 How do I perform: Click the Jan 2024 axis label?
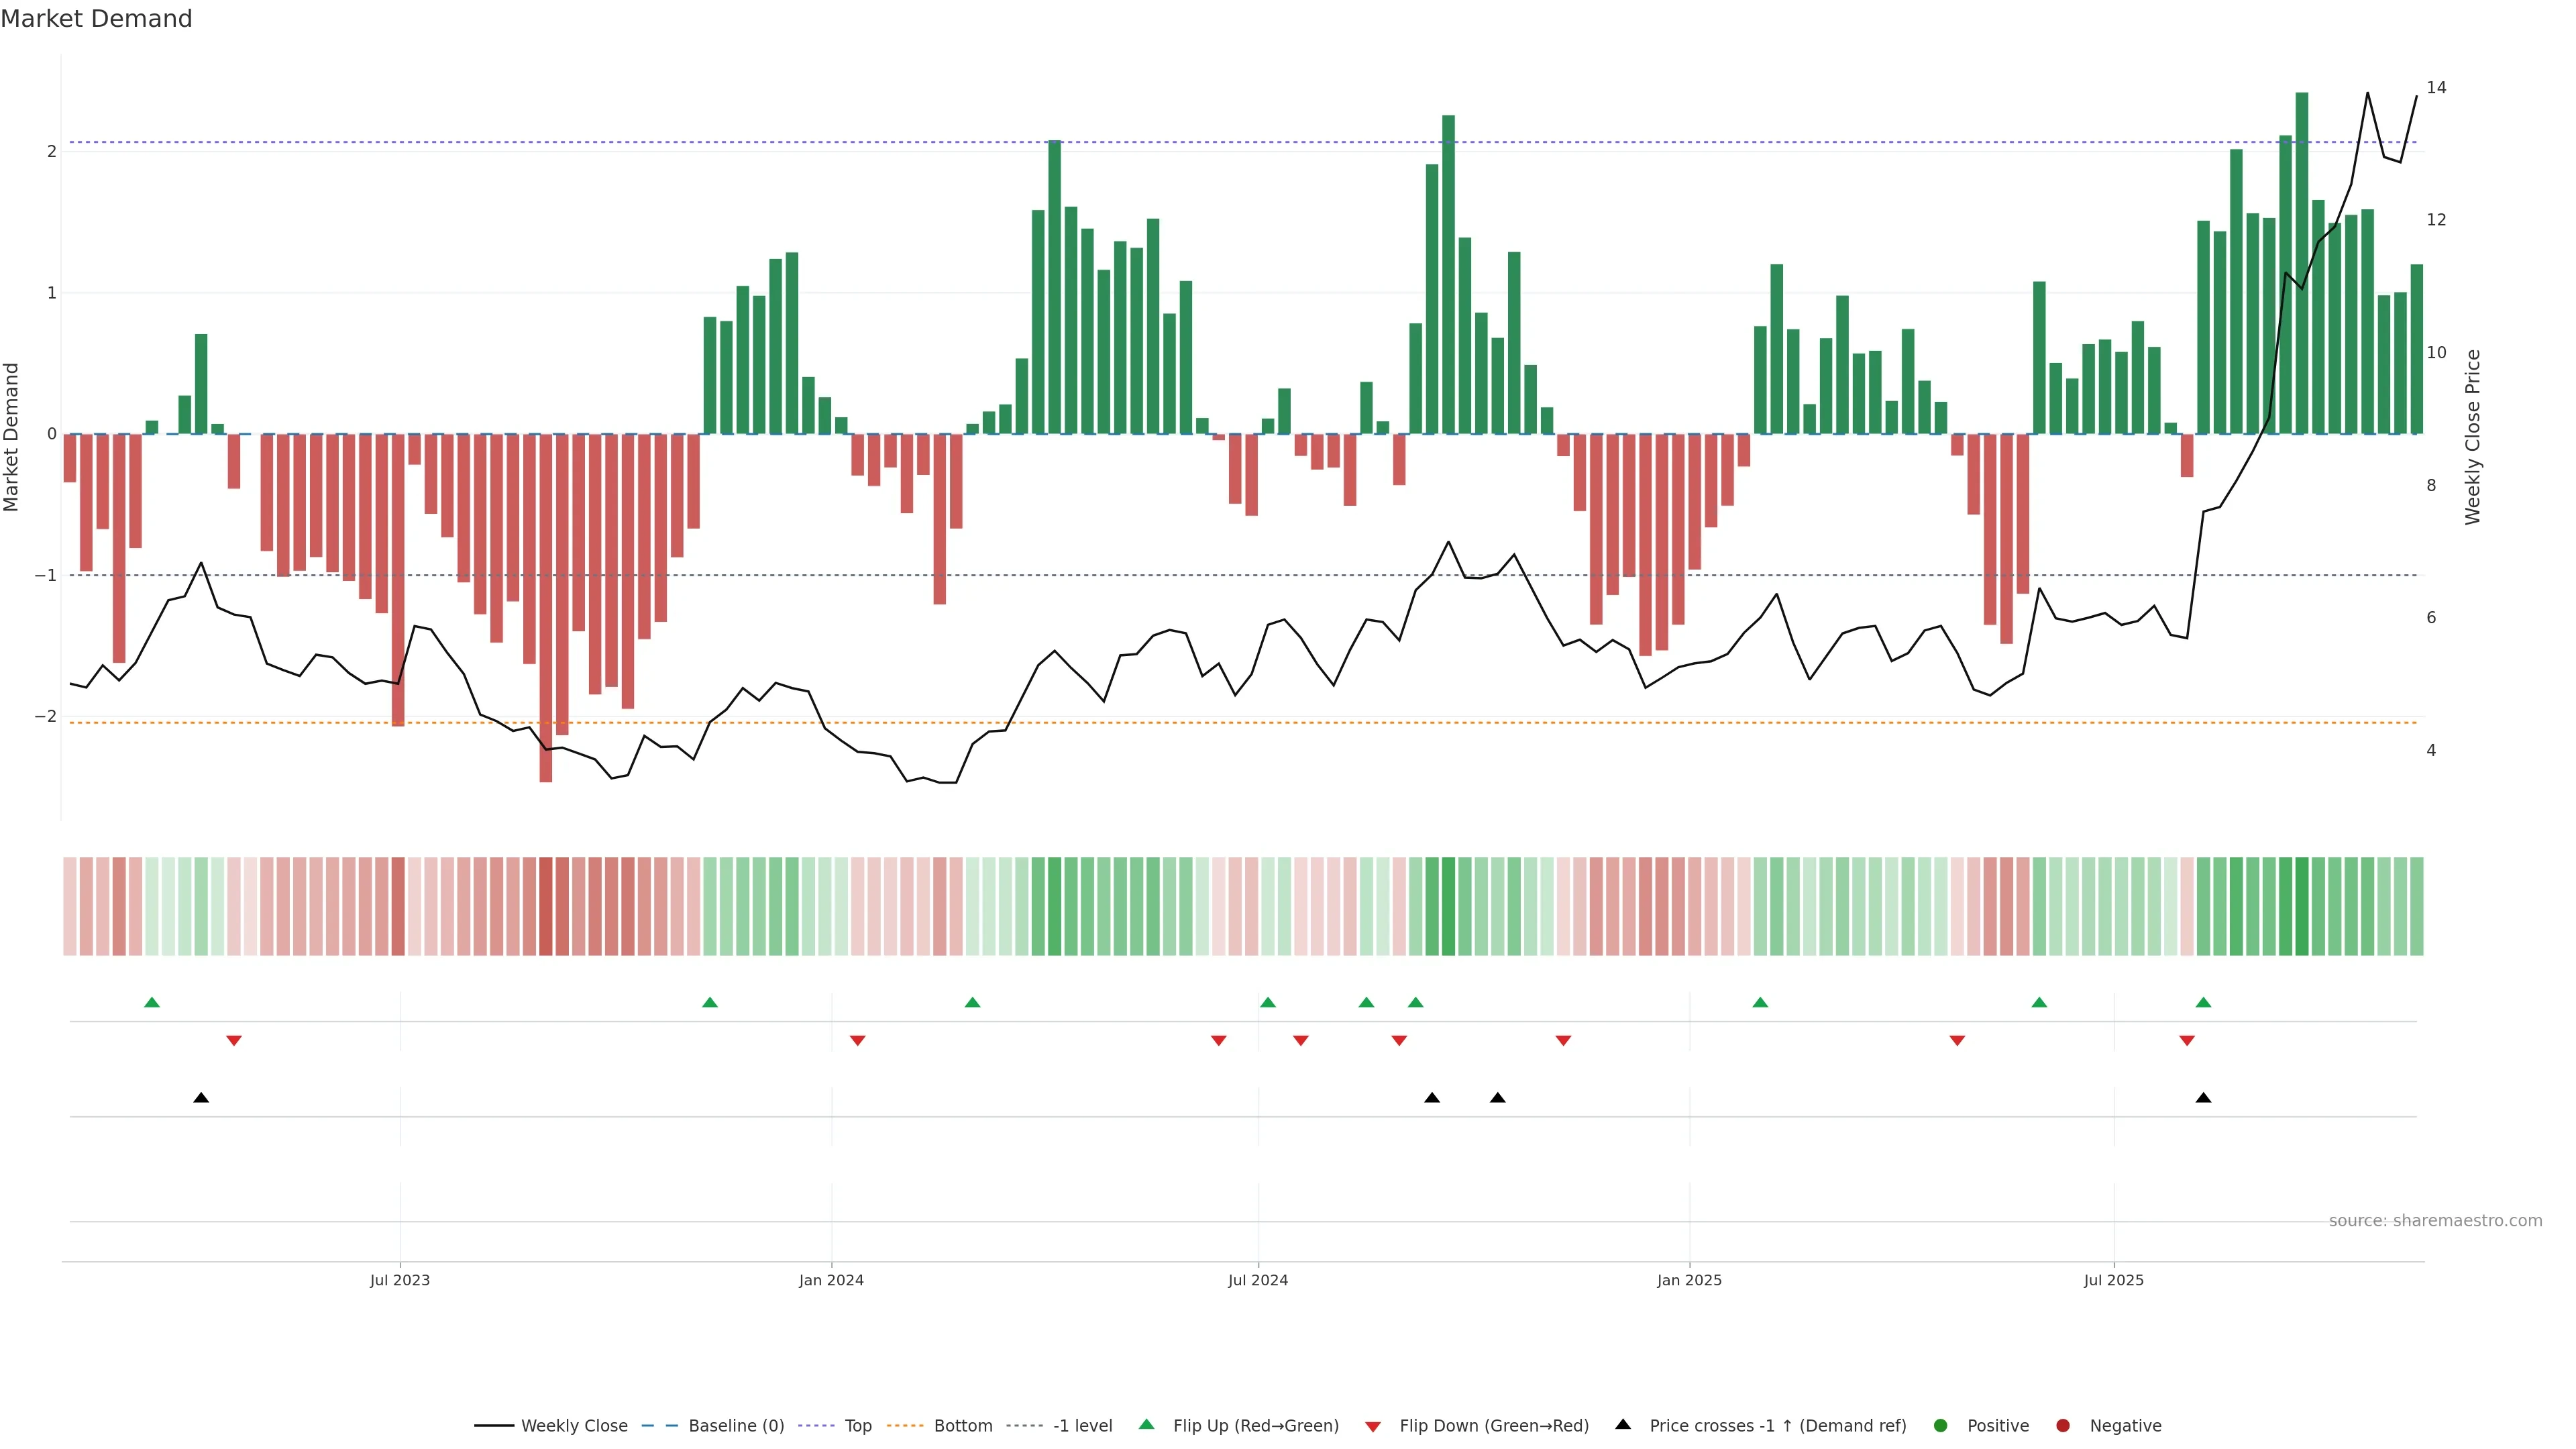pos(831,1280)
